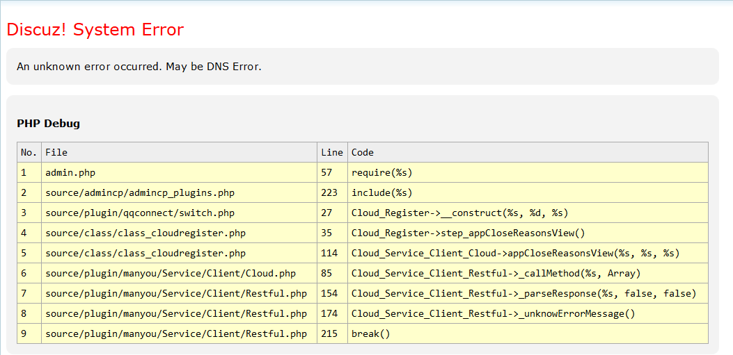
Task: Click the 'require(%s)' code cell
Action: coord(528,172)
